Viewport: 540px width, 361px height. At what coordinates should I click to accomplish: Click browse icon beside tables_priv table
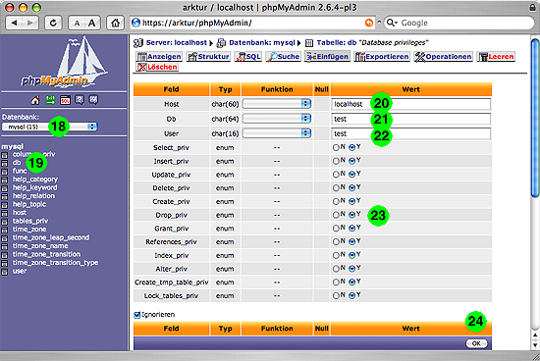(5, 222)
